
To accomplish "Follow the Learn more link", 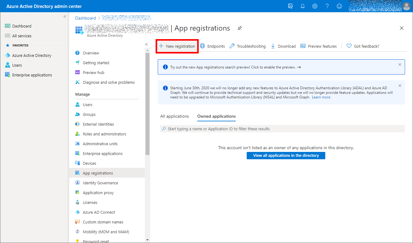I will (x=321, y=97).
